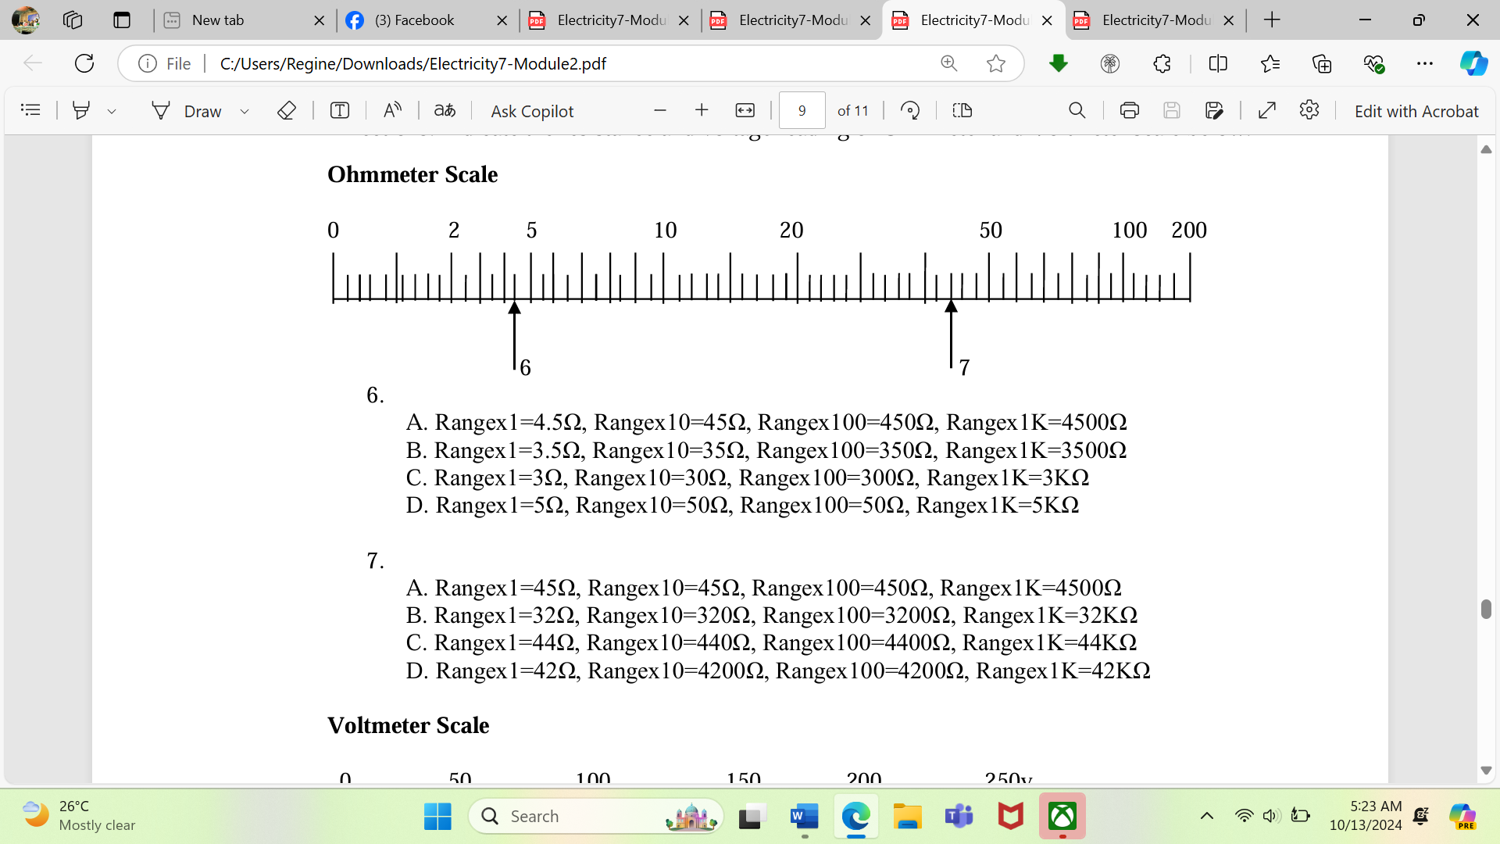This screenshot has width=1500, height=844.
Task: Expand the Draw options chevron
Action: click(245, 111)
